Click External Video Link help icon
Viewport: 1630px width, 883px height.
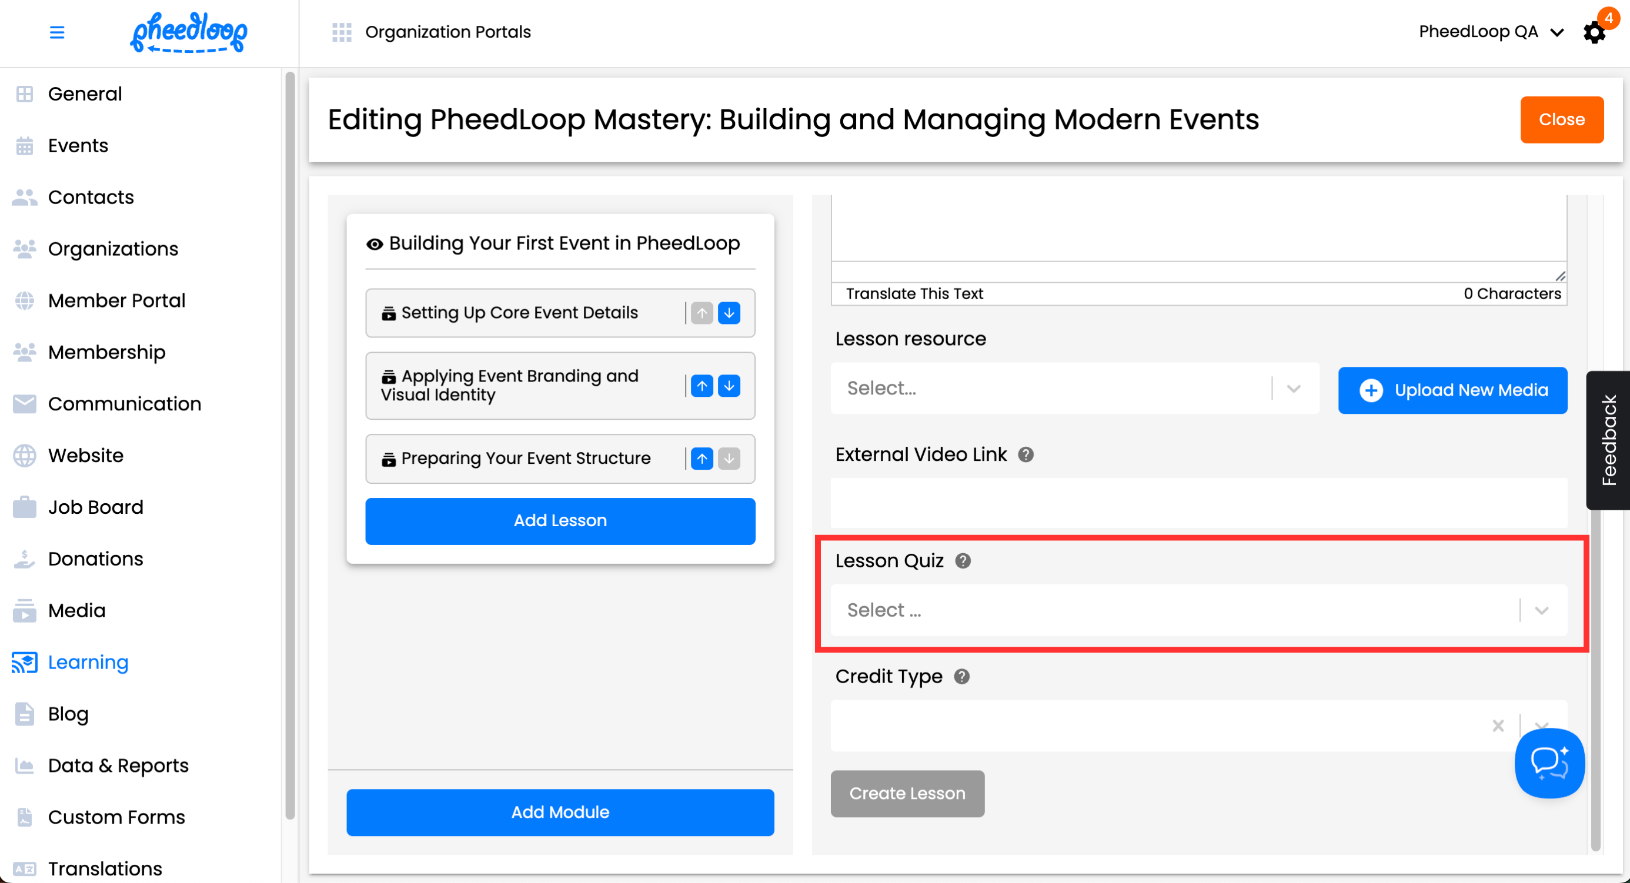tap(1025, 455)
